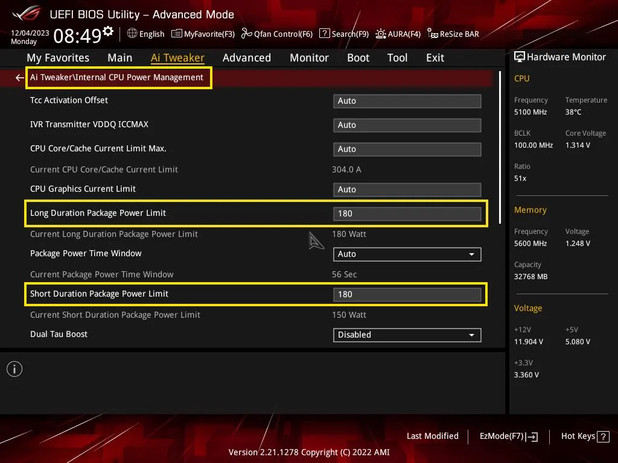Click the Hot Keys question mark icon
The width and height of the screenshot is (618, 463).
pyautogui.click(x=603, y=436)
